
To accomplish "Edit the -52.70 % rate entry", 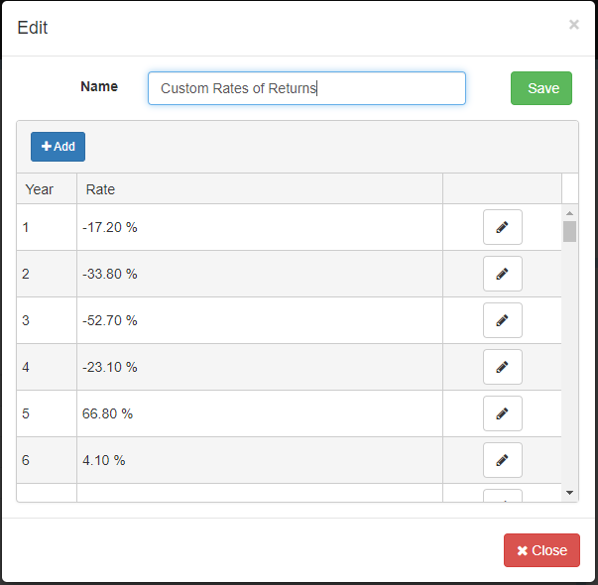I will [502, 320].
